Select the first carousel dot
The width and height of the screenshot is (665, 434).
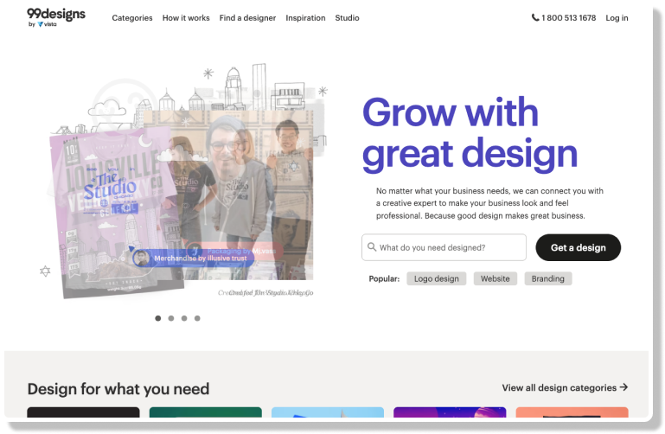[x=157, y=318]
